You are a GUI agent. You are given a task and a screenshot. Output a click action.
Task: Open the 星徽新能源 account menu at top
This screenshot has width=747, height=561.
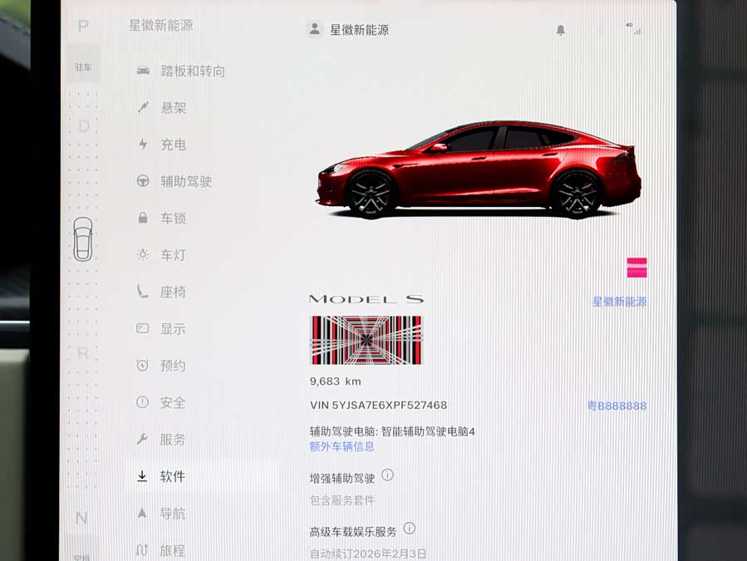pos(349,29)
